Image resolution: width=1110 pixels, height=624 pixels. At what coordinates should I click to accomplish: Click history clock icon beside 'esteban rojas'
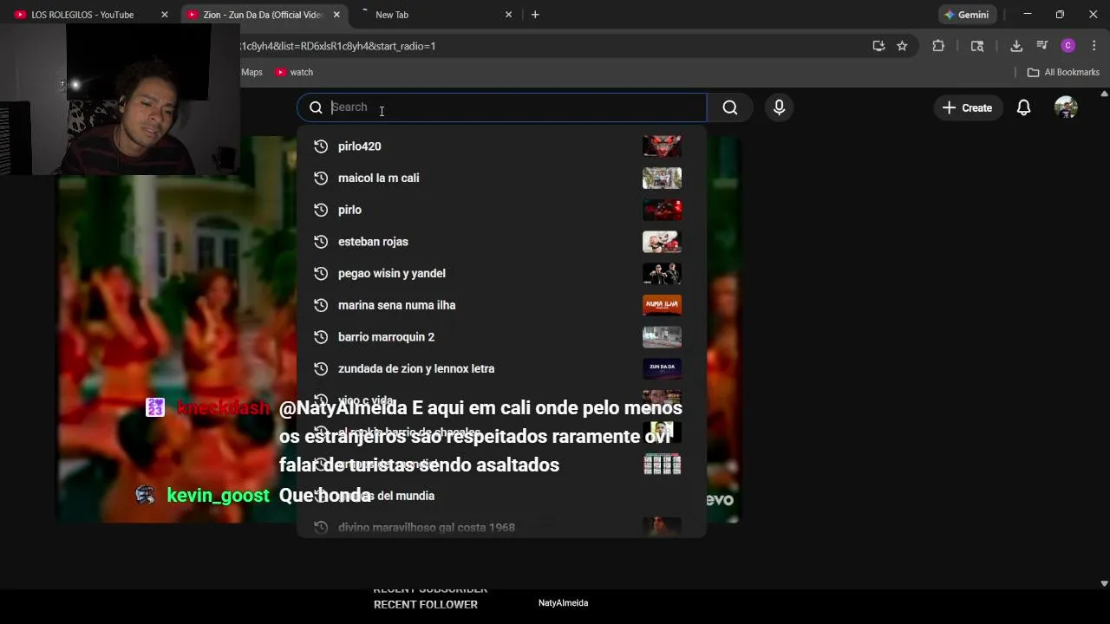point(321,242)
